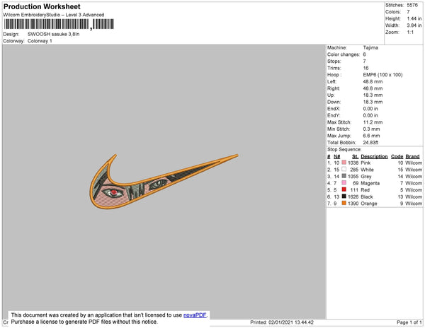
Task: Click the Pink thread color swatch
Action: click(344, 163)
